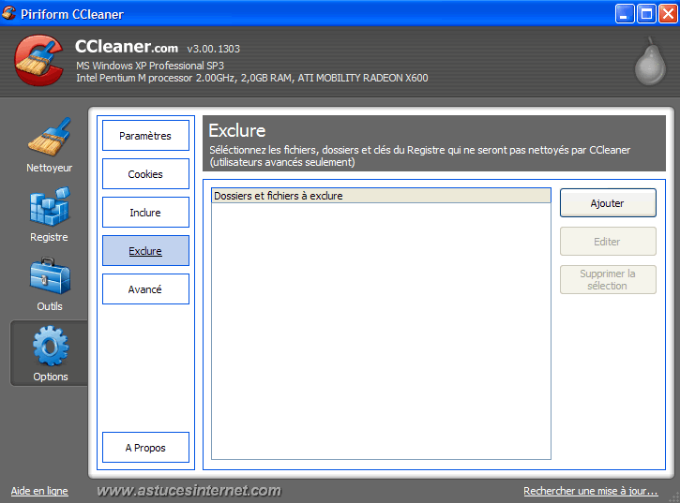This screenshot has width=680, height=503.
Task: Click the Ajouter button
Action: 608,202
